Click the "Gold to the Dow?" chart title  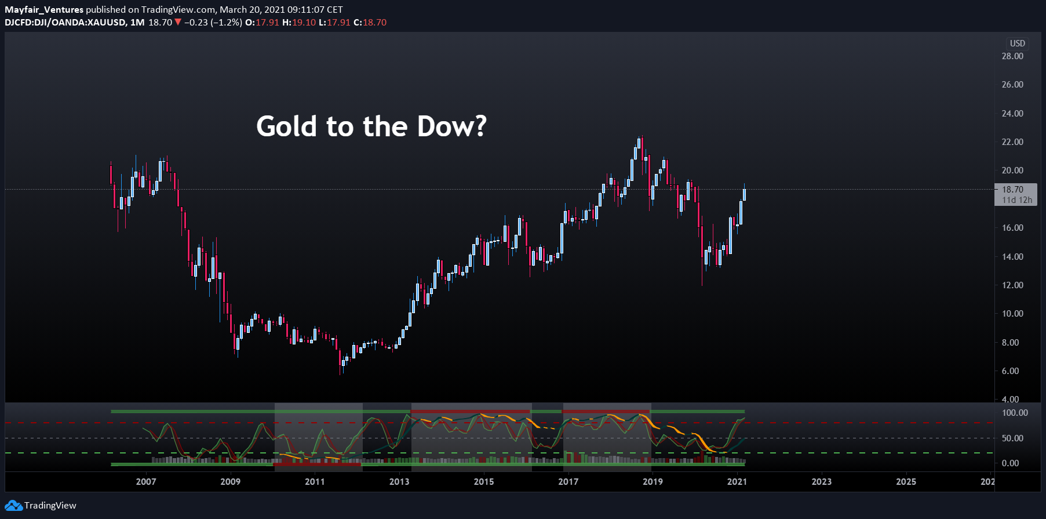(371, 126)
